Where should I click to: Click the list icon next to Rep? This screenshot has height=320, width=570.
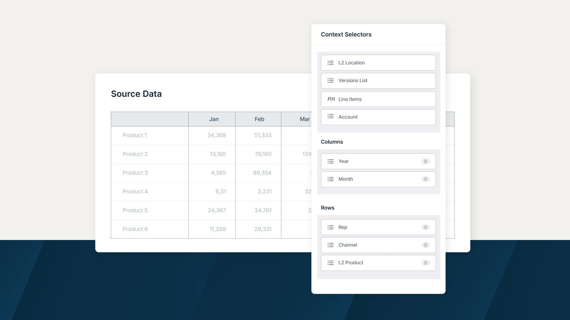[331, 227]
